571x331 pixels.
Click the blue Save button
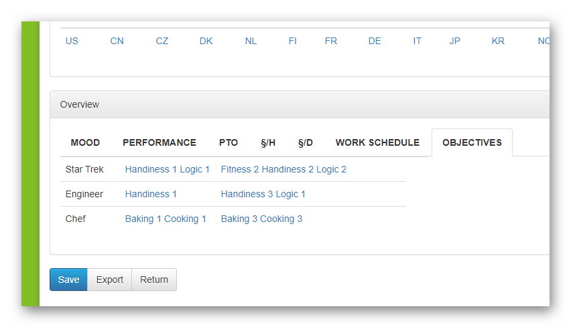click(68, 280)
